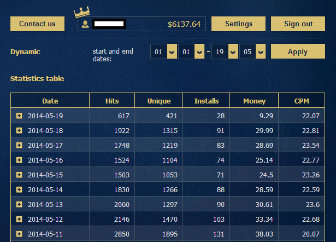Expand the 2014-05-11 row
The image size is (336, 242).
tap(19, 234)
